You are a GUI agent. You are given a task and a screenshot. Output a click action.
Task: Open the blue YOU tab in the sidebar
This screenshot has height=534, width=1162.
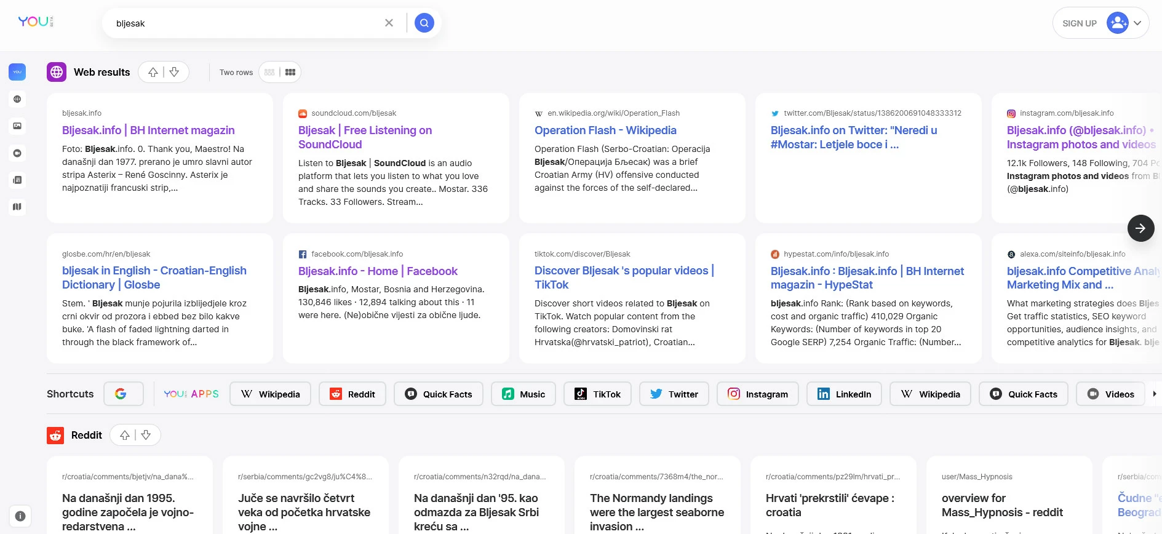(x=17, y=72)
